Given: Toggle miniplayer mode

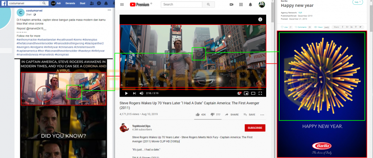Looking at the screenshot, I should [x=247, y=93].
